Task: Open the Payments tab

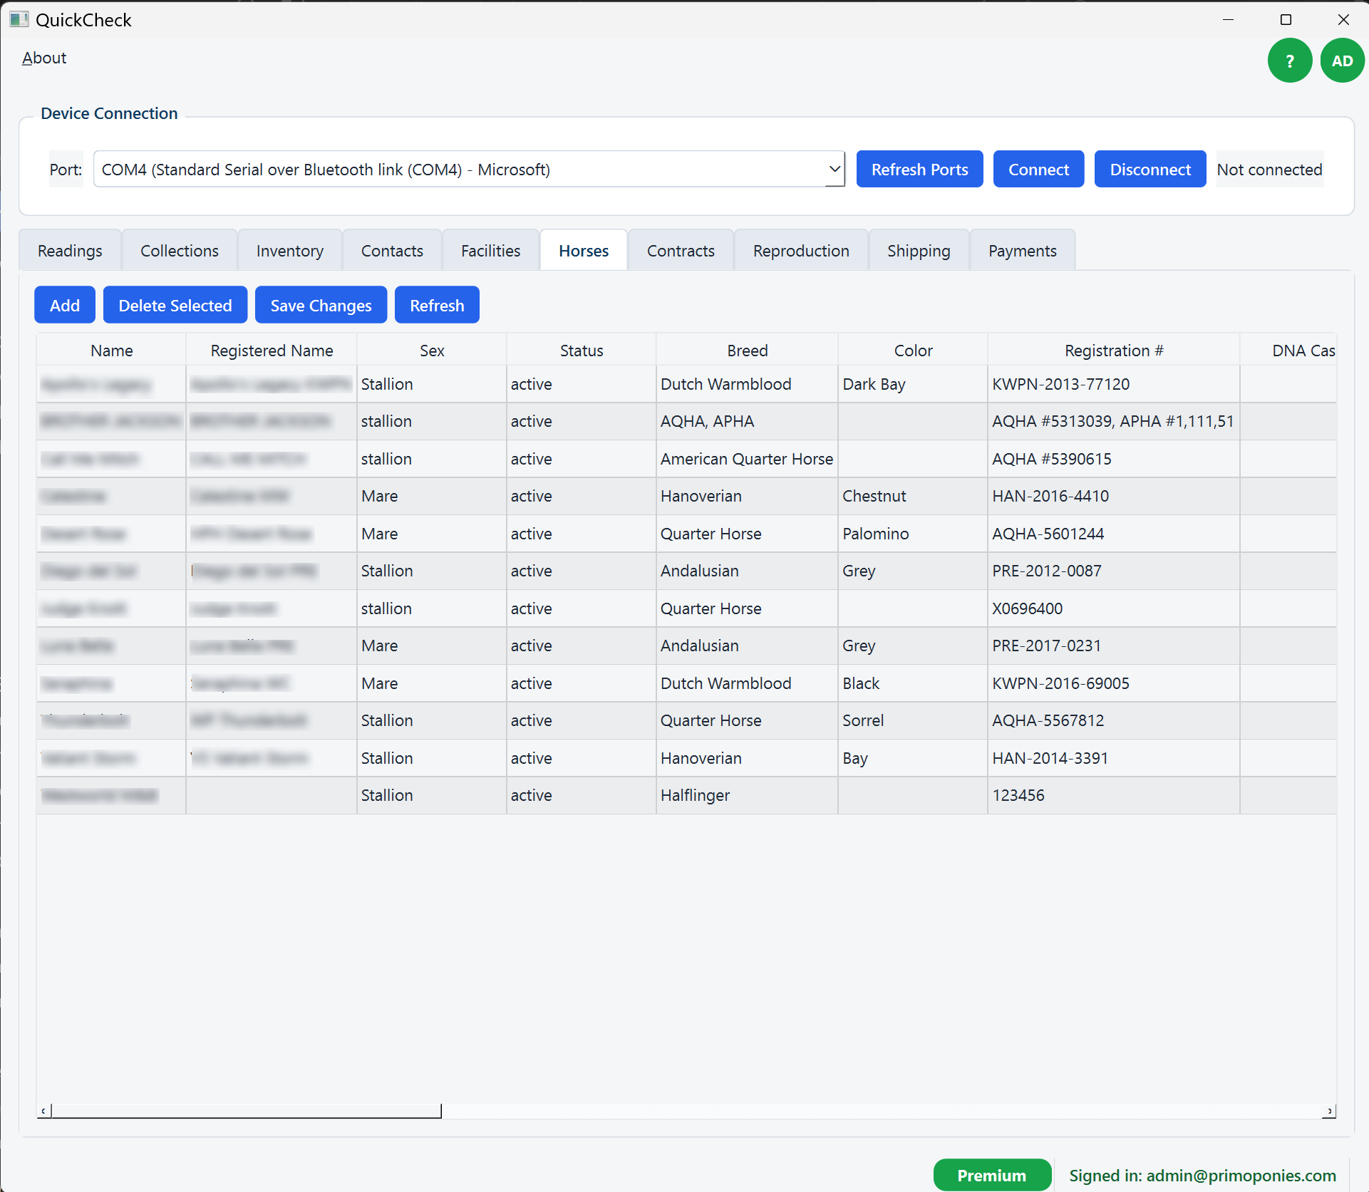Action: pyautogui.click(x=1023, y=251)
